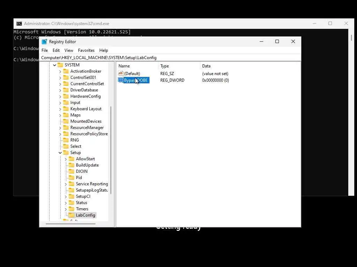The height and width of the screenshot is (267, 357).
Task: Expand the Service Reporting key
Action: tap(66, 184)
